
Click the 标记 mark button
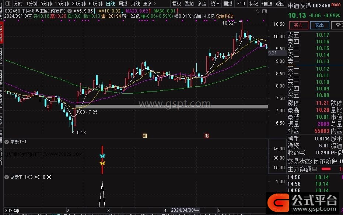[x=253, y=4]
